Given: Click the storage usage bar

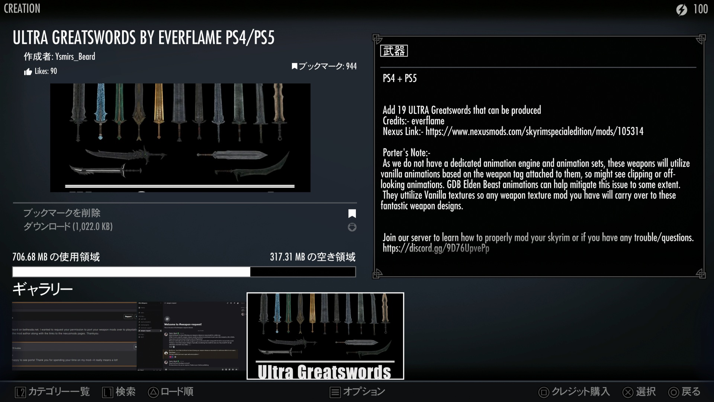Looking at the screenshot, I should [184, 272].
